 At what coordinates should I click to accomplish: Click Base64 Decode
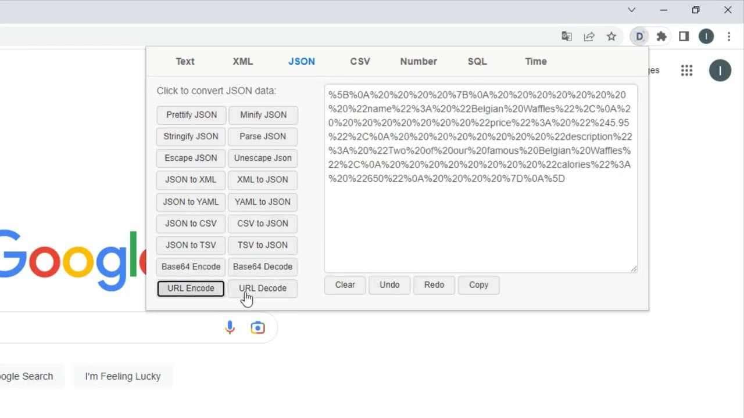[x=263, y=267]
